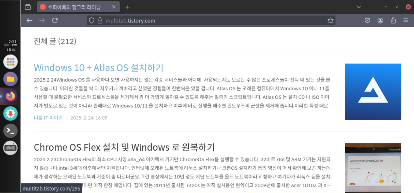Screen dimensions: 414x193
Task: Minimize the Firefox window
Action: click(386, 7)
